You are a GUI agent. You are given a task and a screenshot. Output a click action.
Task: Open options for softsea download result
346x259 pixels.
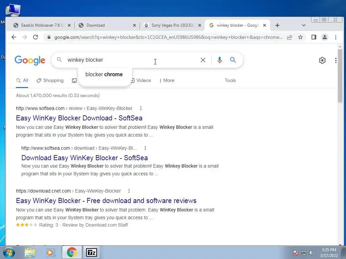145,148
